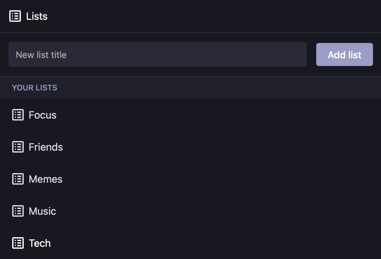381x259 pixels.
Task: Click the list icon beside Memes
Action: pyautogui.click(x=18, y=179)
